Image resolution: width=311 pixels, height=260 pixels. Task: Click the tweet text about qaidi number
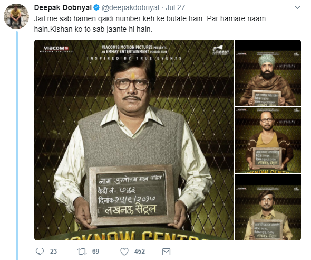click(150, 24)
